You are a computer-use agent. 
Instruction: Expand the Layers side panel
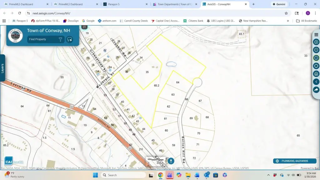(x=2, y=68)
